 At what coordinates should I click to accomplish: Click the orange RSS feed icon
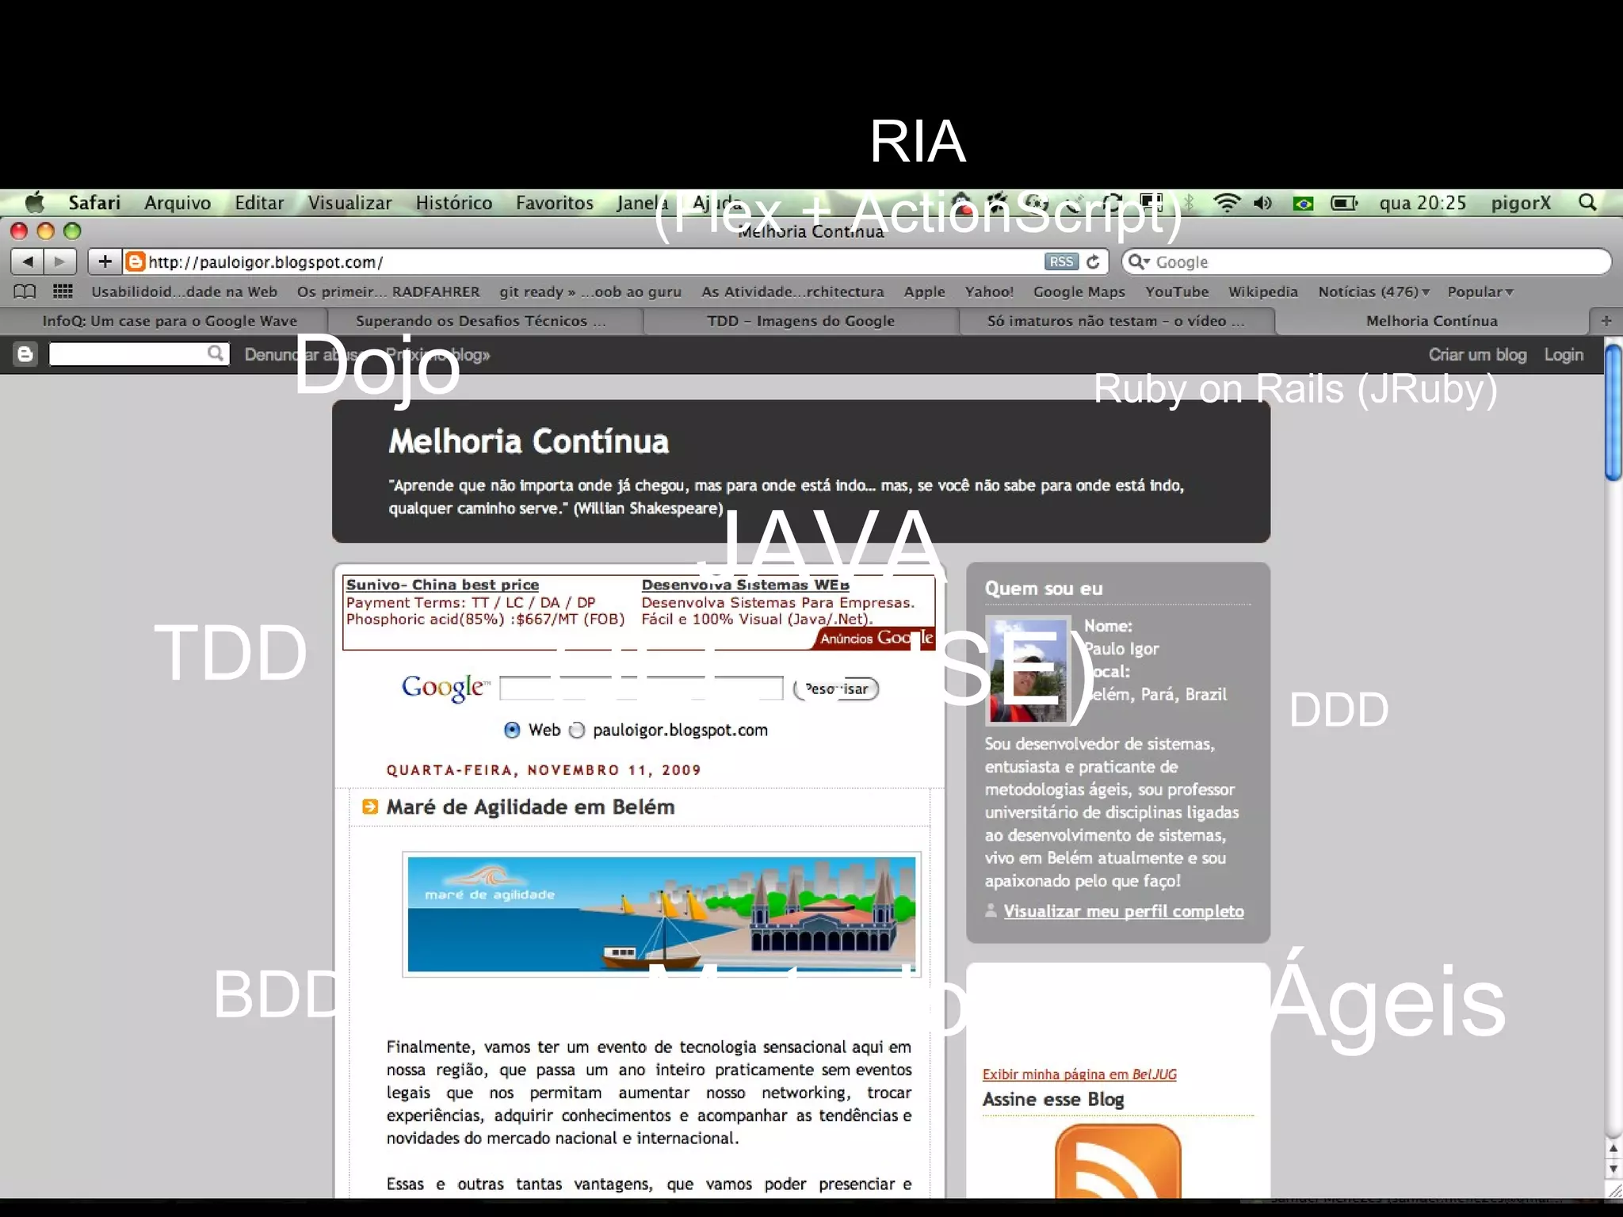tap(1118, 1162)
